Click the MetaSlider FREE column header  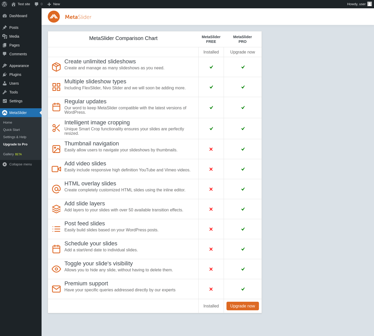point(211,39)
